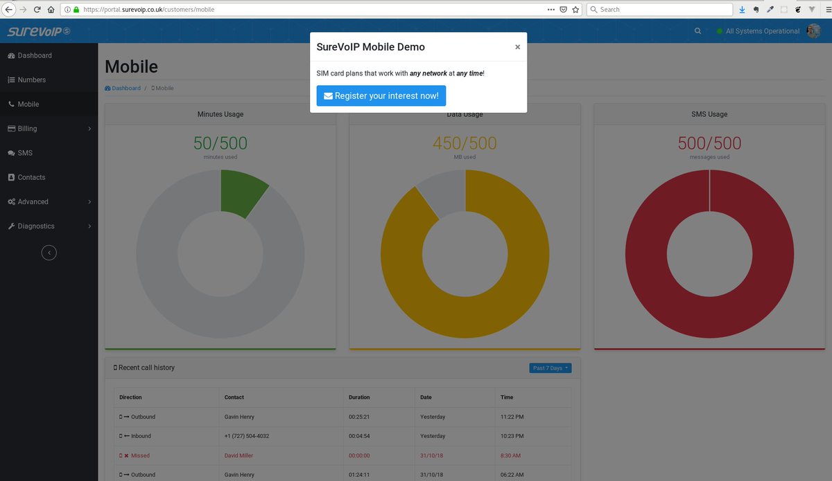Click the SureVoIP logo in header
The height and width of the screenshot is (481, 832).
39,31
